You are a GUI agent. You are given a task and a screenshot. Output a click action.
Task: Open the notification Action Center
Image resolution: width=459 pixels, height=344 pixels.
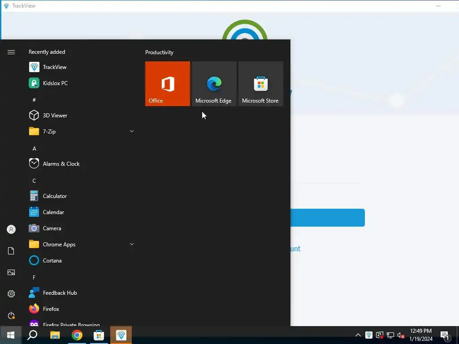click(x=445, y=336)
